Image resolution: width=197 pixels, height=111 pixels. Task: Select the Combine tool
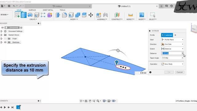[78, 15]
